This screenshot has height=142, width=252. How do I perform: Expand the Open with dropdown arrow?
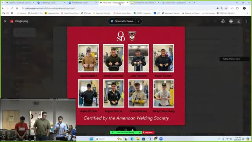click(x=139, y=21)
